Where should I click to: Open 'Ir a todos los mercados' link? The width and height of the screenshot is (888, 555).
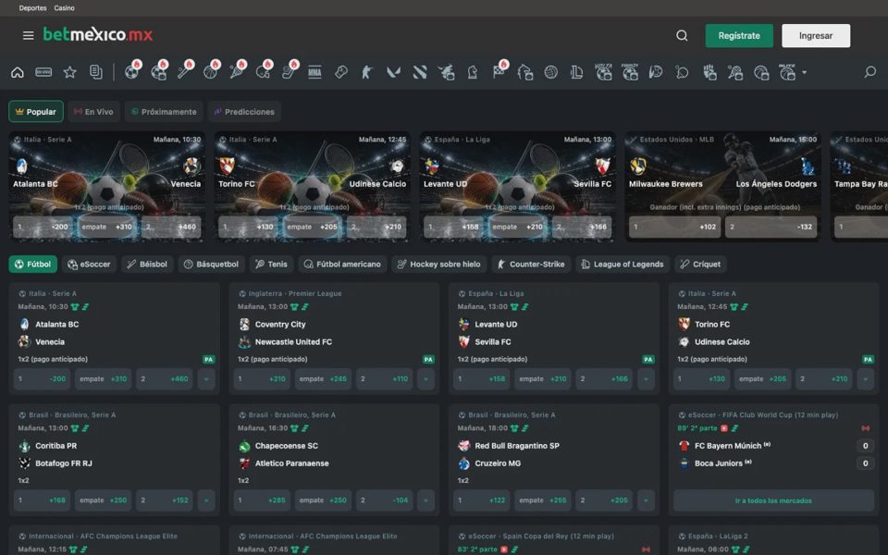[773, 500]
